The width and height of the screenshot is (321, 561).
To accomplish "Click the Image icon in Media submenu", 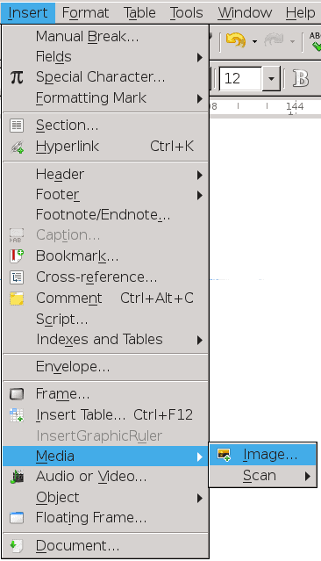I will pyautogui.click(x=225, y=455).
